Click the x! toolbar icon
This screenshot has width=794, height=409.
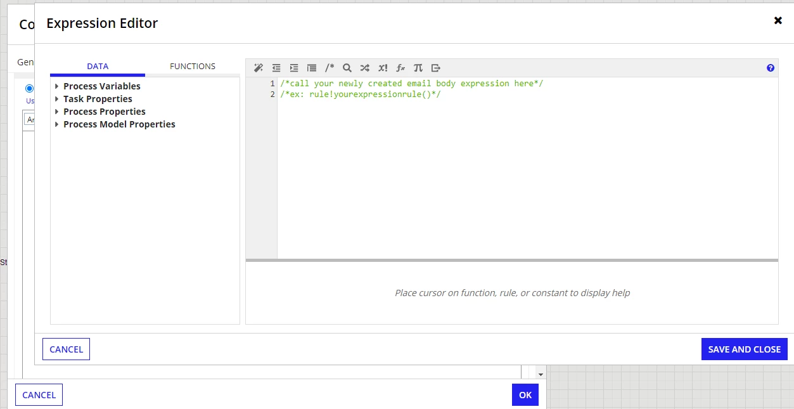(383, 68)
